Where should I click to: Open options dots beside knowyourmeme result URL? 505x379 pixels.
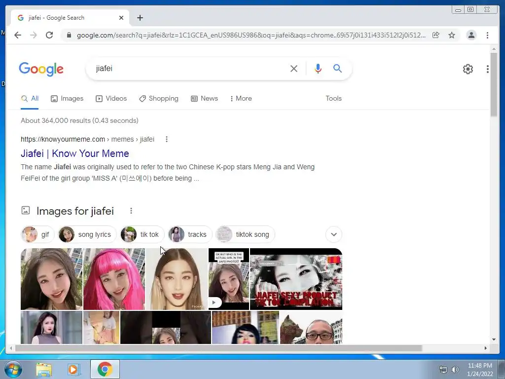[167, 139]
